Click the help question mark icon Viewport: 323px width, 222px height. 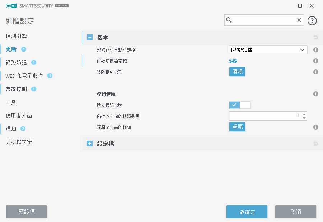(x=312, y=20)
